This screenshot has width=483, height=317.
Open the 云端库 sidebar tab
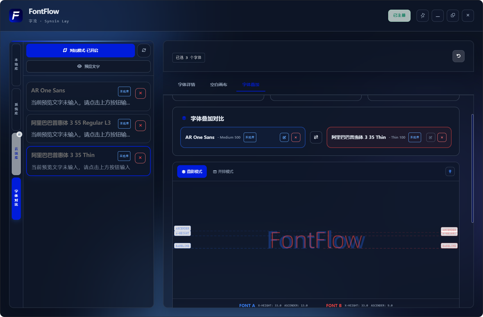[x=16, y=154]
